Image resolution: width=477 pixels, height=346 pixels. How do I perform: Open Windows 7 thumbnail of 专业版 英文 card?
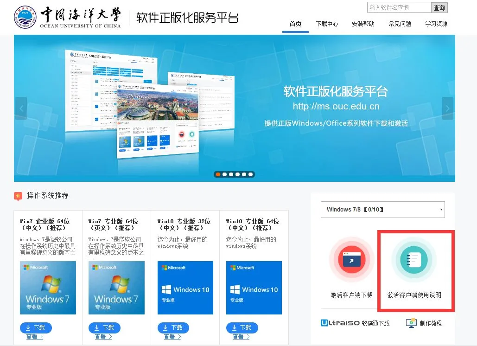[x=116, y=288]
